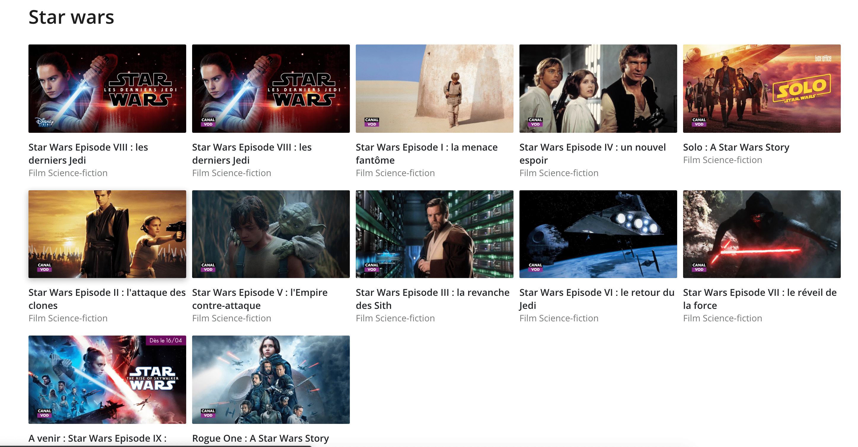The height and width of the screenshot is (447, 858).
Task: Click Canal VOD badge on Solo poster
Action: click(x=699, y=122)
